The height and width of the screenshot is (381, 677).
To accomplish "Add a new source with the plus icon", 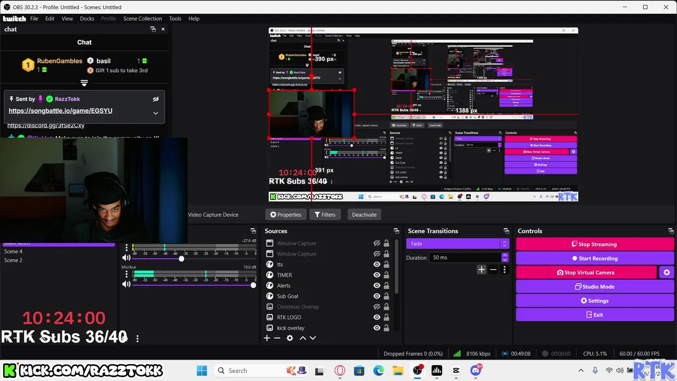I will point(267,338).
